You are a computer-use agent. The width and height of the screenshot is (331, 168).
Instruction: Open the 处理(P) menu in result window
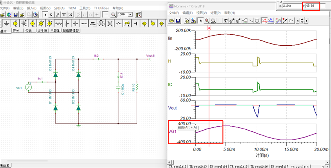click(x=216, y=13)
